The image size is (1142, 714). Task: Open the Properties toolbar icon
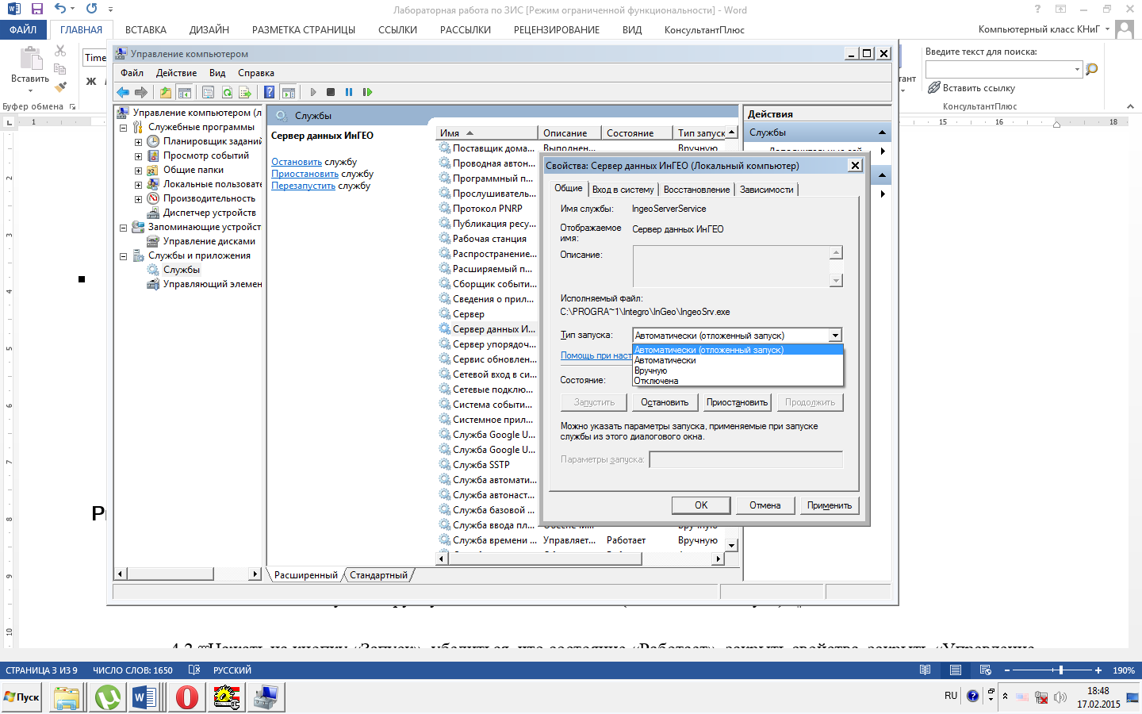(x=208, y=92)
